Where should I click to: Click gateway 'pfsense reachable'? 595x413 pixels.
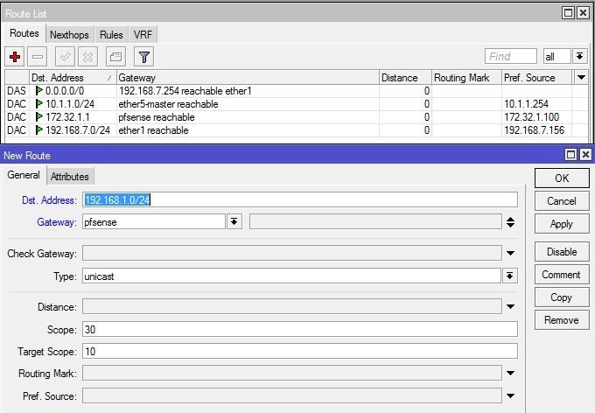pos(157,117)
